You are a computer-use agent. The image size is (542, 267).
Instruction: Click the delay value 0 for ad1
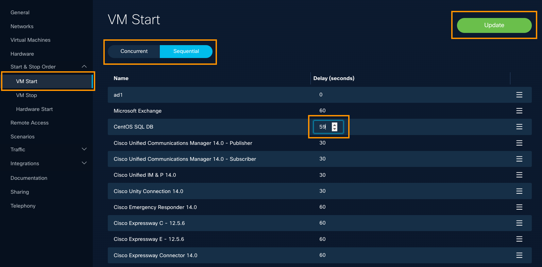[x=321, y=95]
